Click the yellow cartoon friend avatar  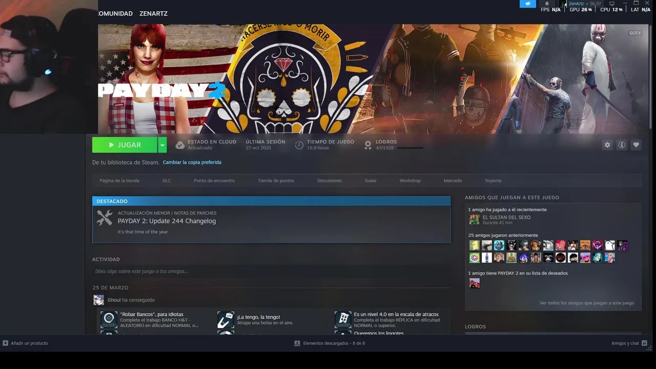(475, 245)
